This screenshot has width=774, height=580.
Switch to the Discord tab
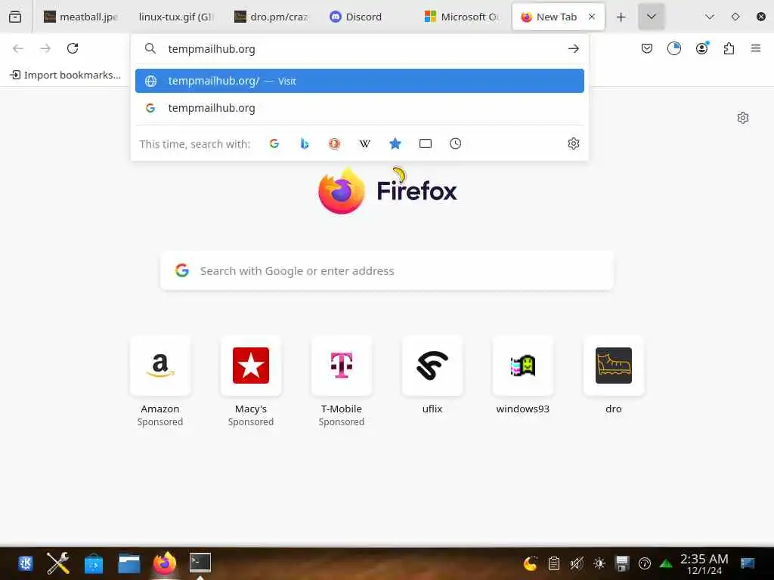pyautogui.click(x=367, y=17)
